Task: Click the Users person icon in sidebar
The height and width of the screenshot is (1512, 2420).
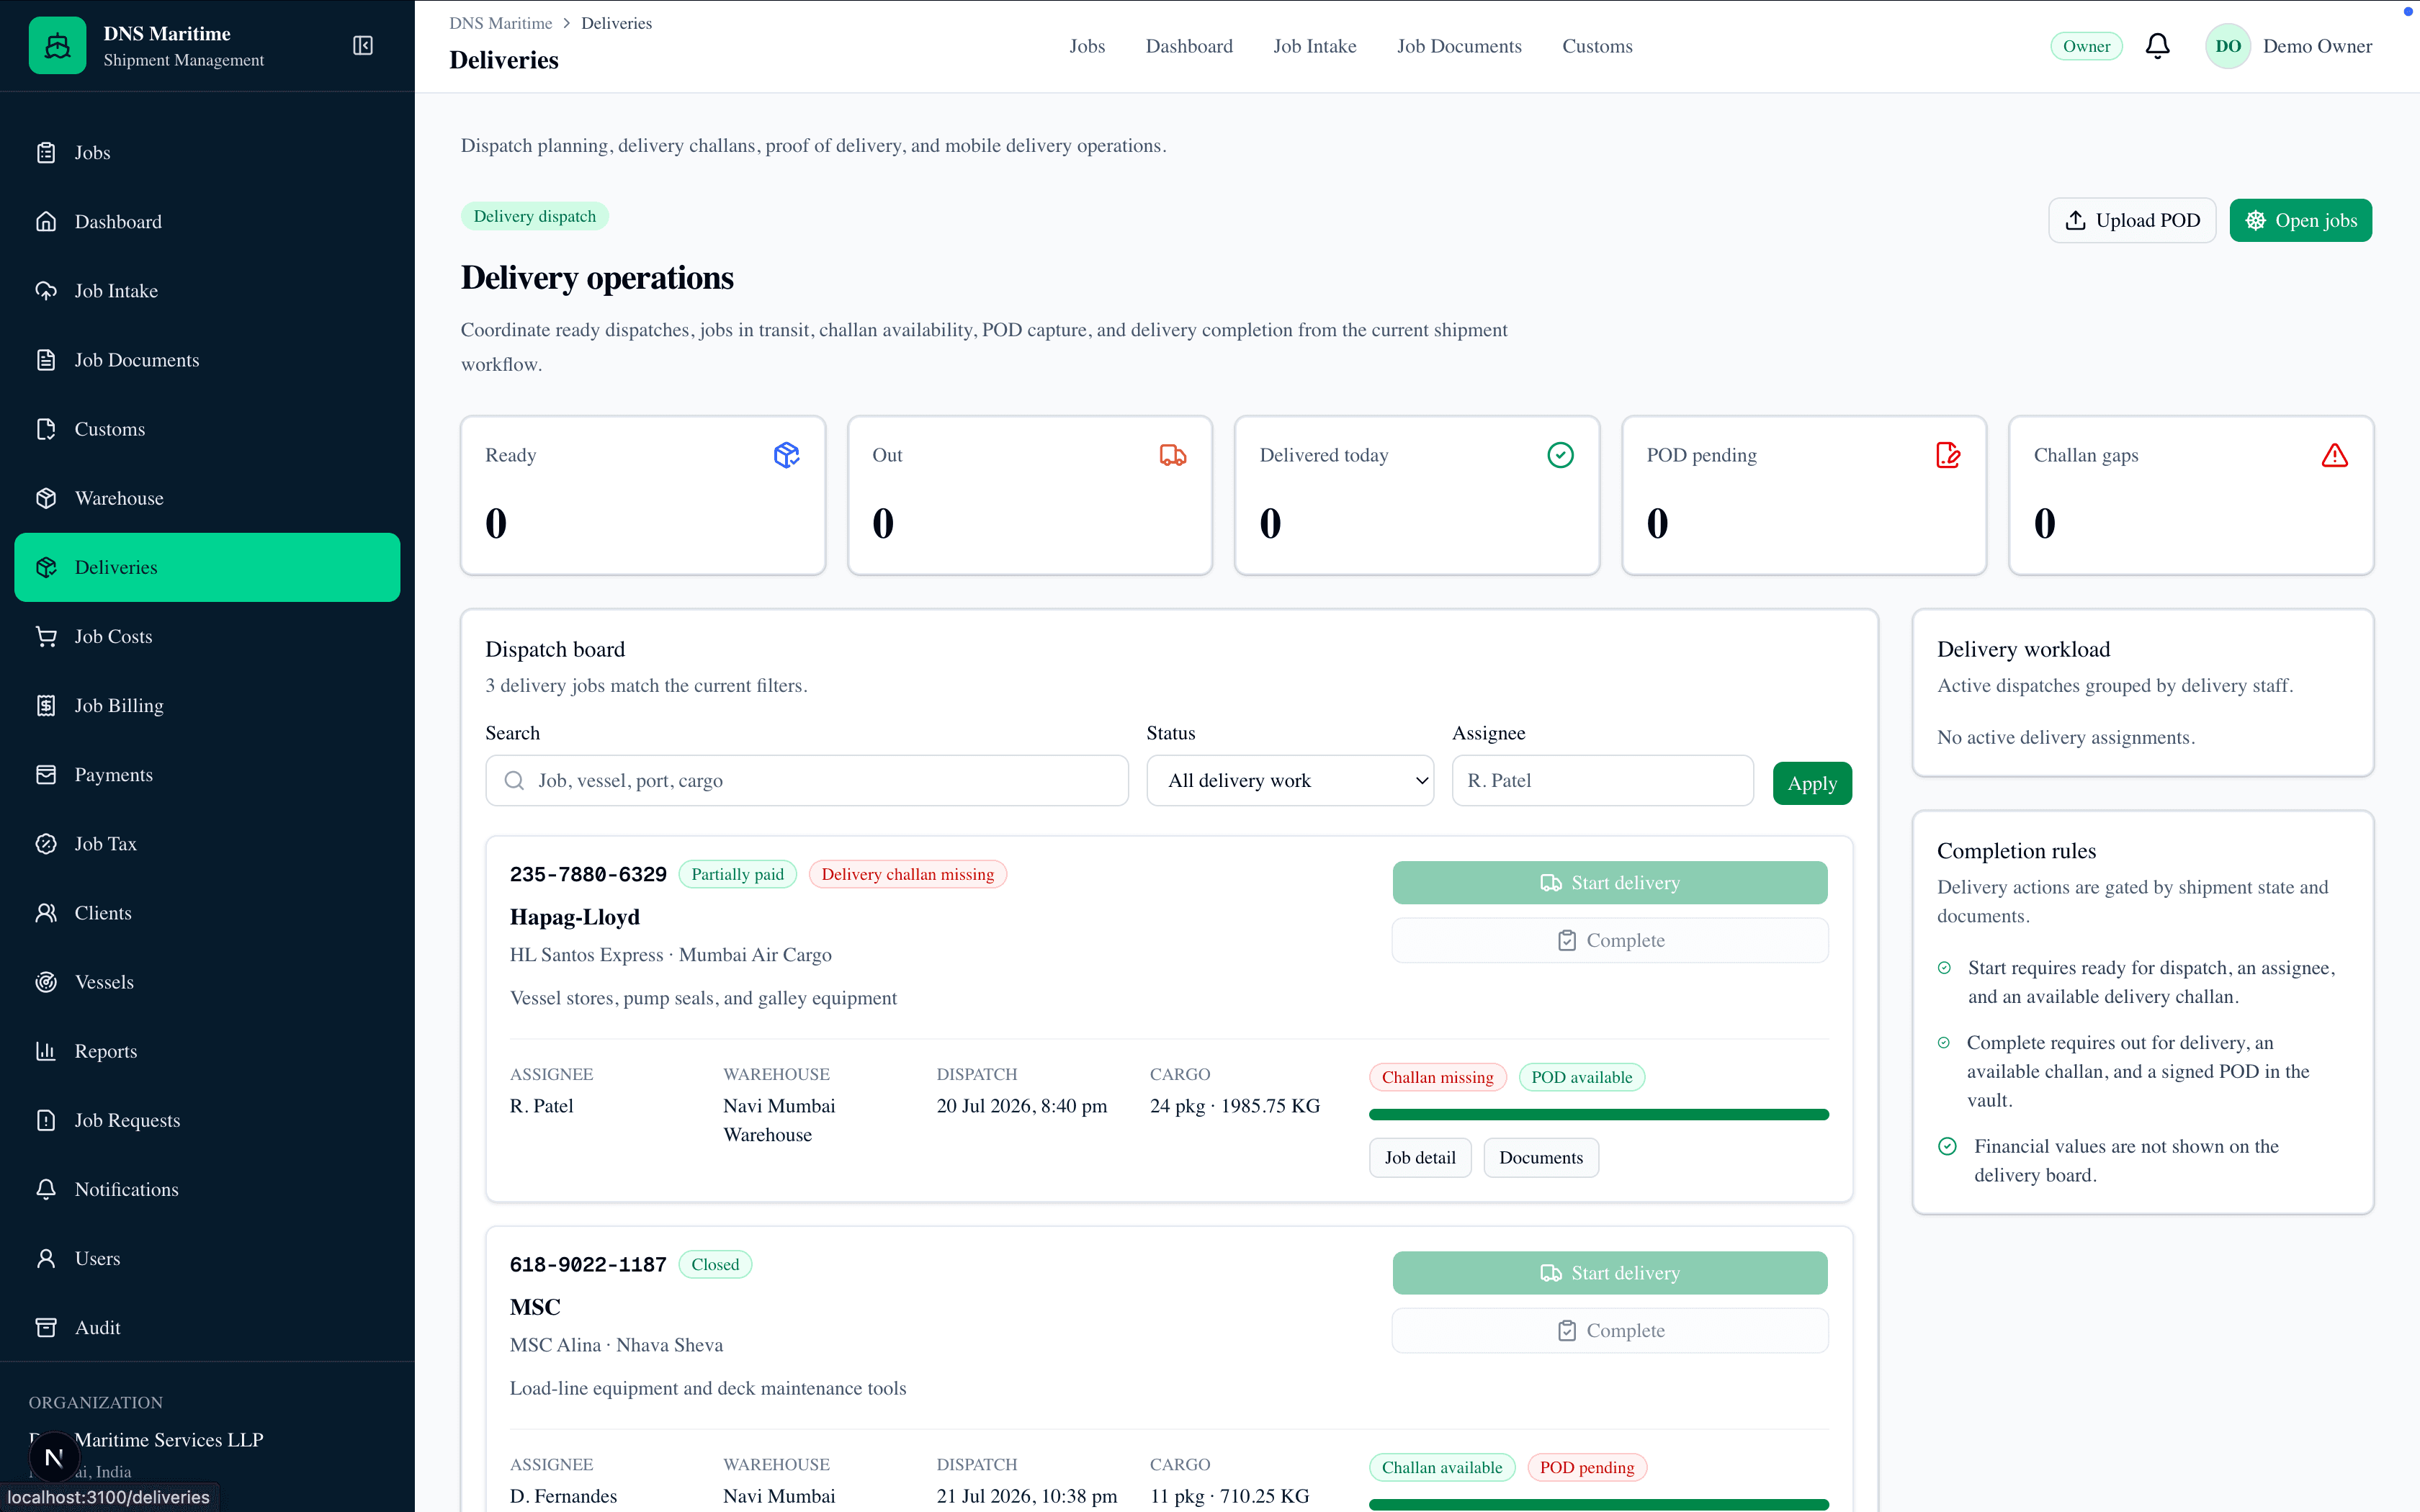Action: click(46, 1258)
